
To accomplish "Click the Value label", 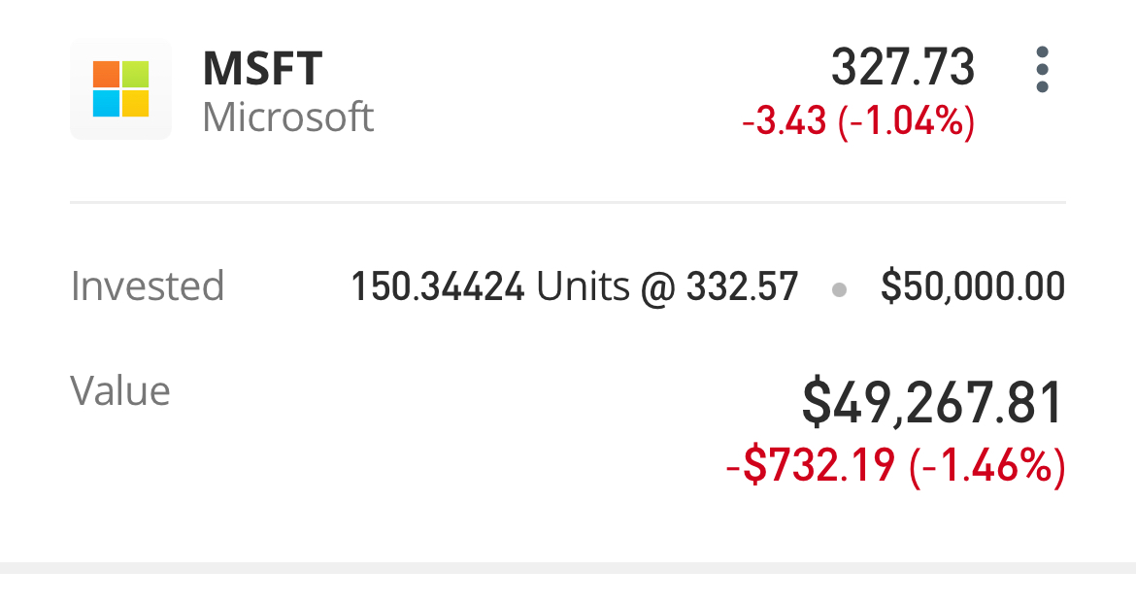I will [x=120, y=391].
